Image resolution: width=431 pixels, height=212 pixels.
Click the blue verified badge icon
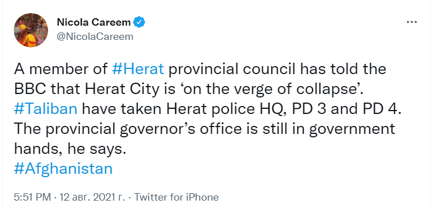pyautogui.click(x=139, y=22)
